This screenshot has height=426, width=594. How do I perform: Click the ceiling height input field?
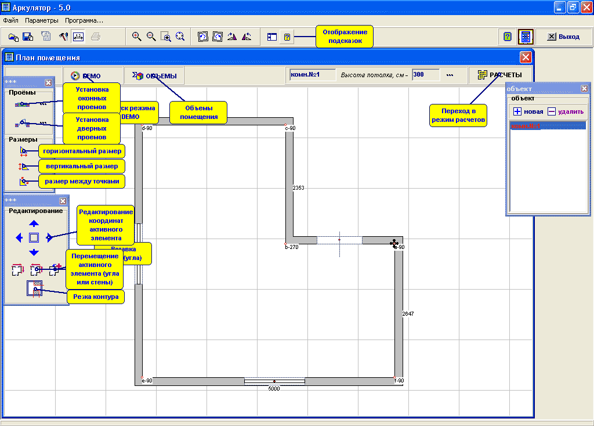tap(425, 75)
